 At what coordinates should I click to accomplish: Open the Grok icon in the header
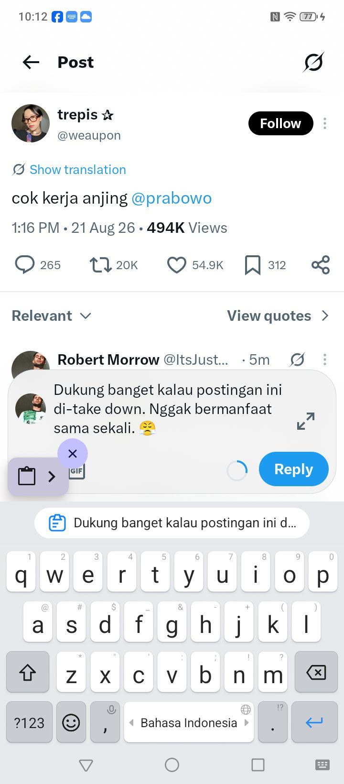[313, 62]
